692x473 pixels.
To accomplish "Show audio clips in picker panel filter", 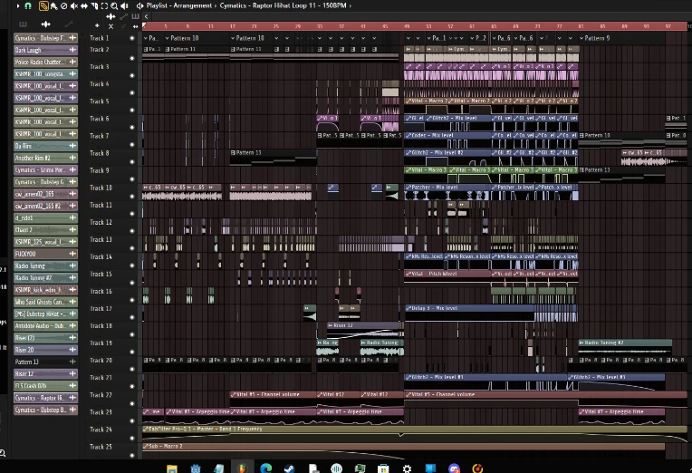I will (x=45, y=24).
